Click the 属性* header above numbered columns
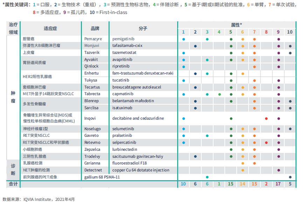The image size is (306, 204). click(237, 25)
